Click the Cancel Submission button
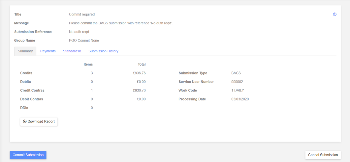 (323, 155)
